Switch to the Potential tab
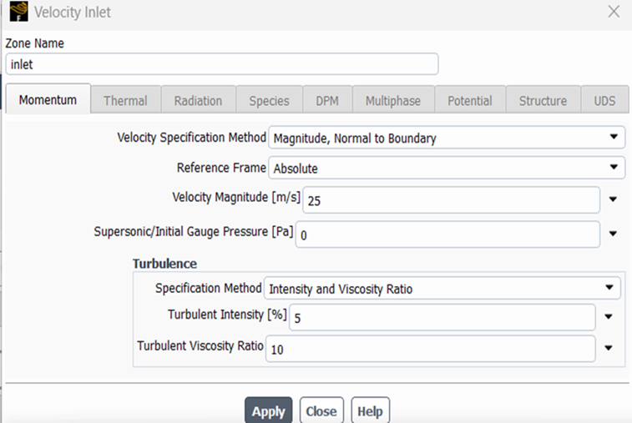Screen dimensions: 632x423 tap(469, 100)
